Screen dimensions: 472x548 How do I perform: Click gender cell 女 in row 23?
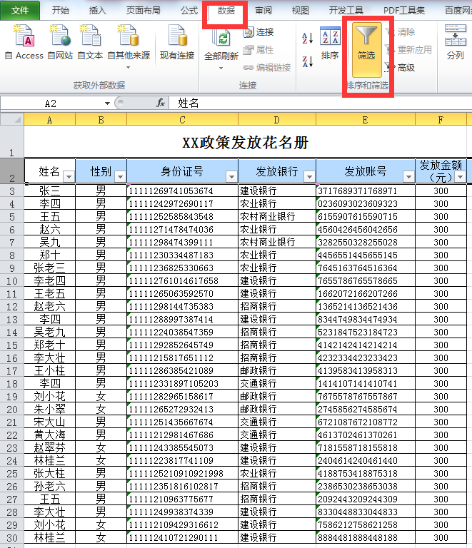(x=101, y=447)
